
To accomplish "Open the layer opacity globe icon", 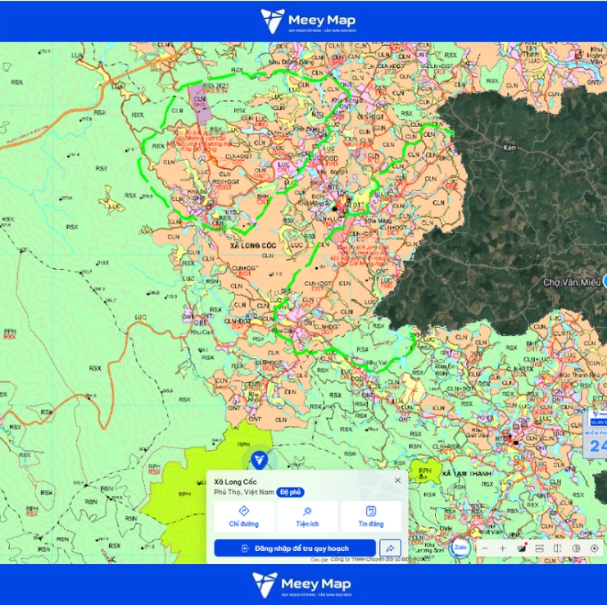I will click(x=576, y=548).
